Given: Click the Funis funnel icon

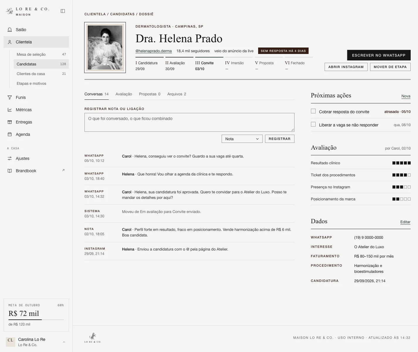Looking at the screenshot, I should (10, 97).
